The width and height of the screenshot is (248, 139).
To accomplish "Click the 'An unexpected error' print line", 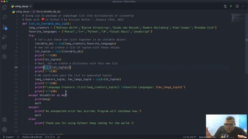I will tap(88, 111).
